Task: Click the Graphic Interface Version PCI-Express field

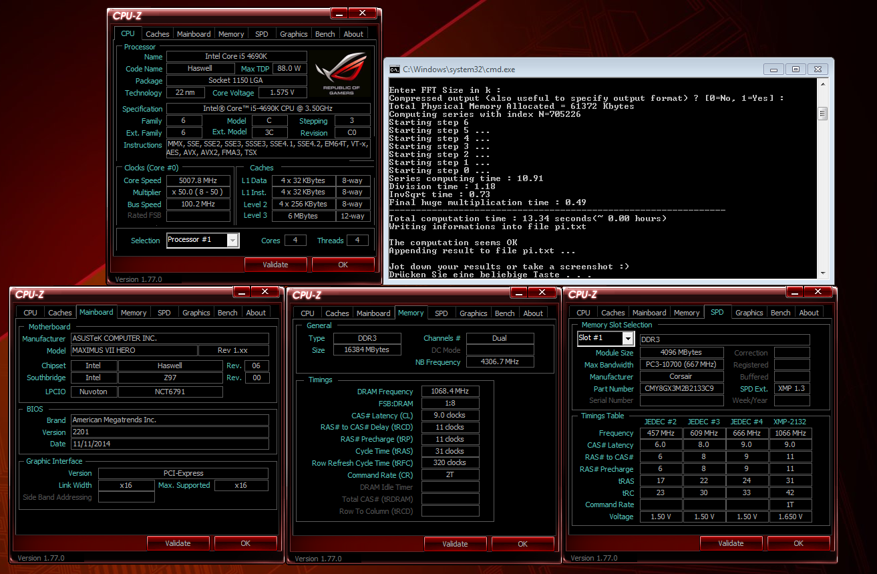Action: [183, 473]
